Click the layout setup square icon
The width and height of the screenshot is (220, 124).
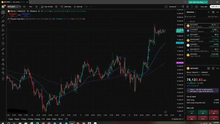(166, 7)
